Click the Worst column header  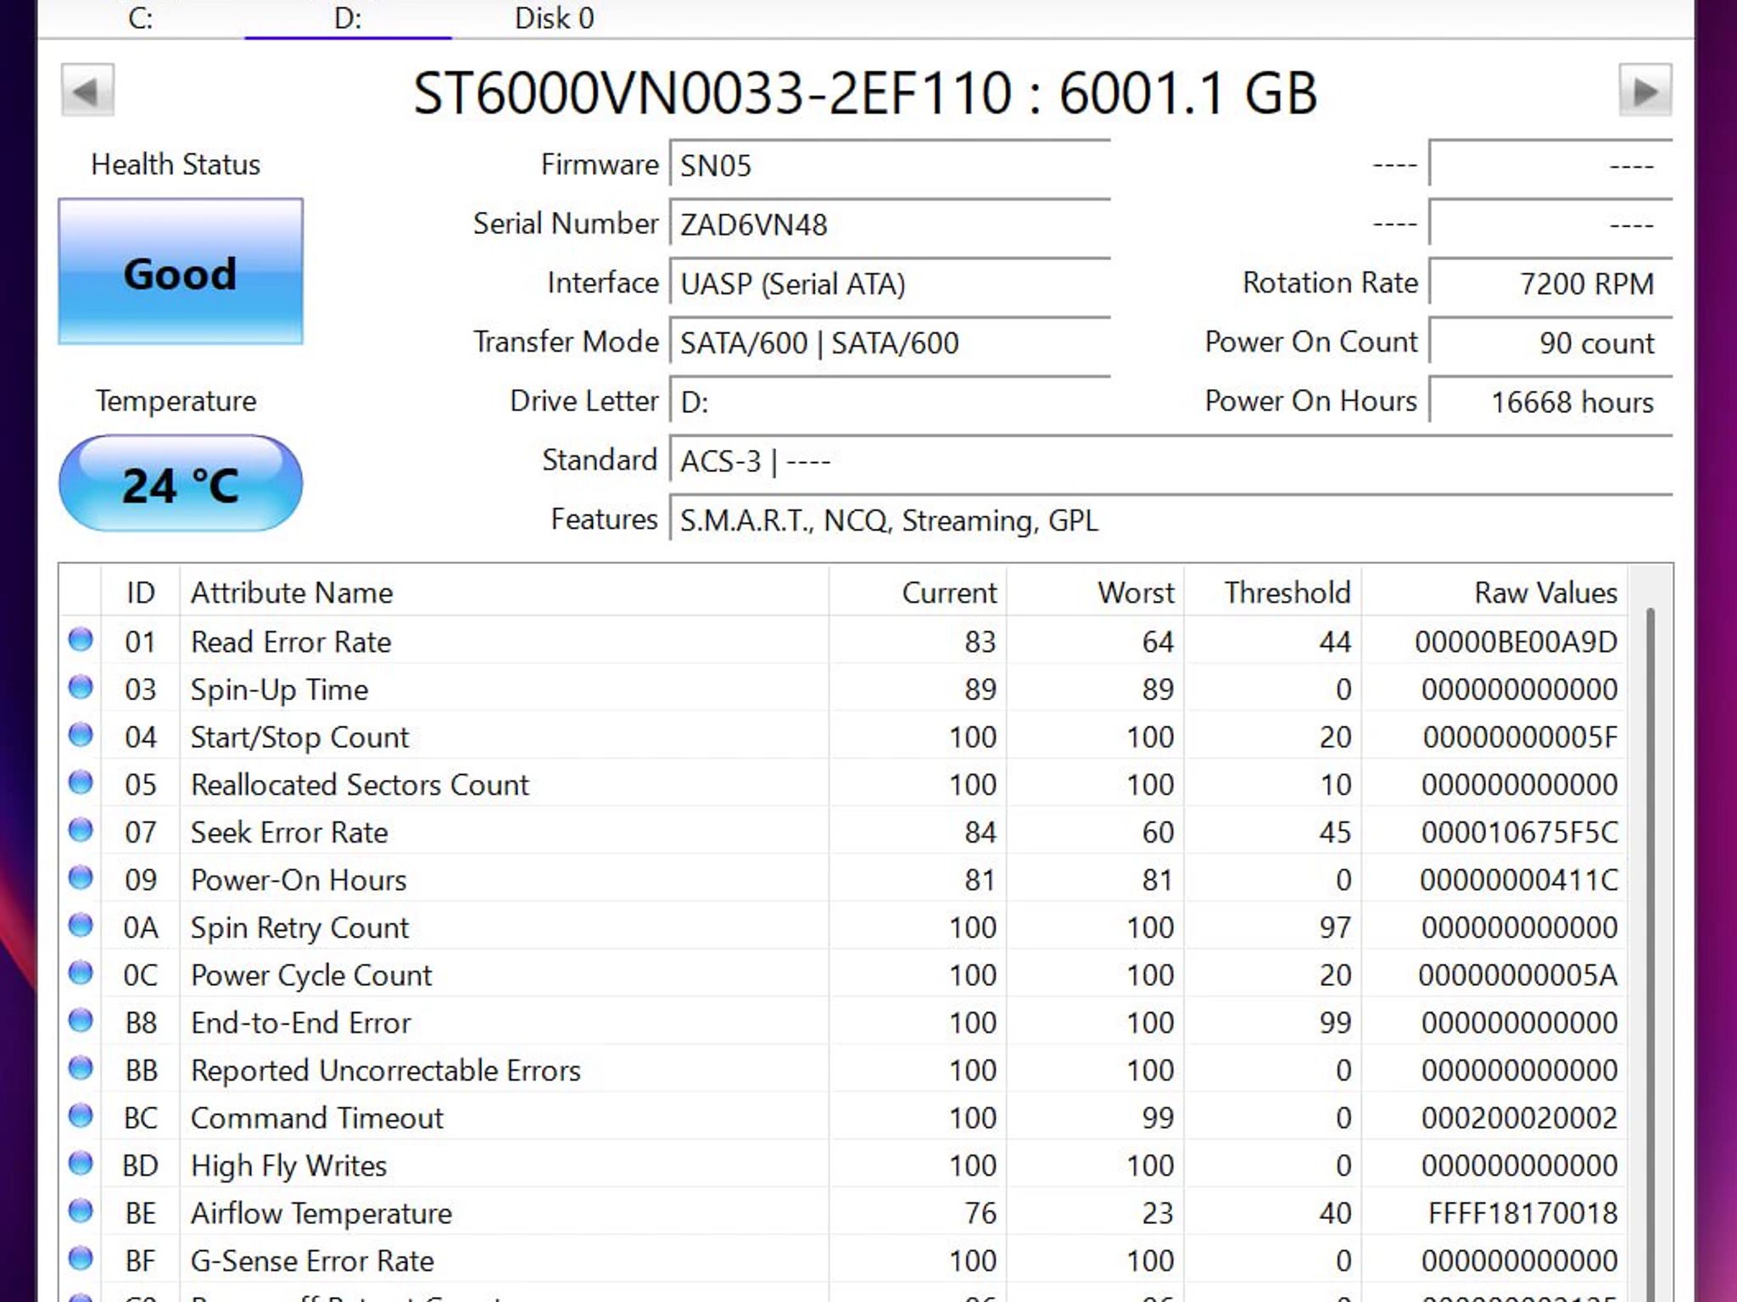pyautogui.click(x=1096, y=592)
